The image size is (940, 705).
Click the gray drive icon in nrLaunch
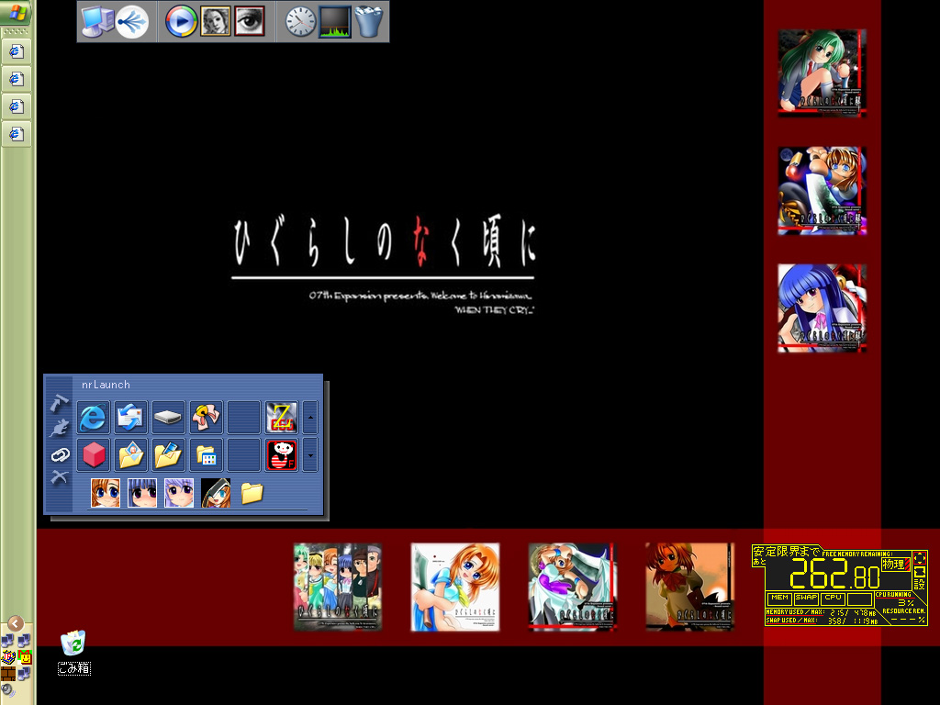[169, 418]
